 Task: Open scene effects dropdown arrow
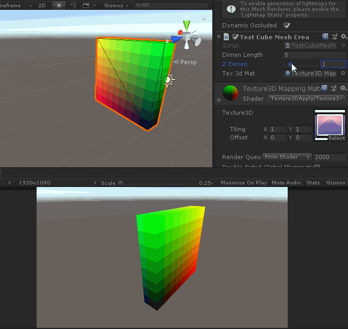95,5
